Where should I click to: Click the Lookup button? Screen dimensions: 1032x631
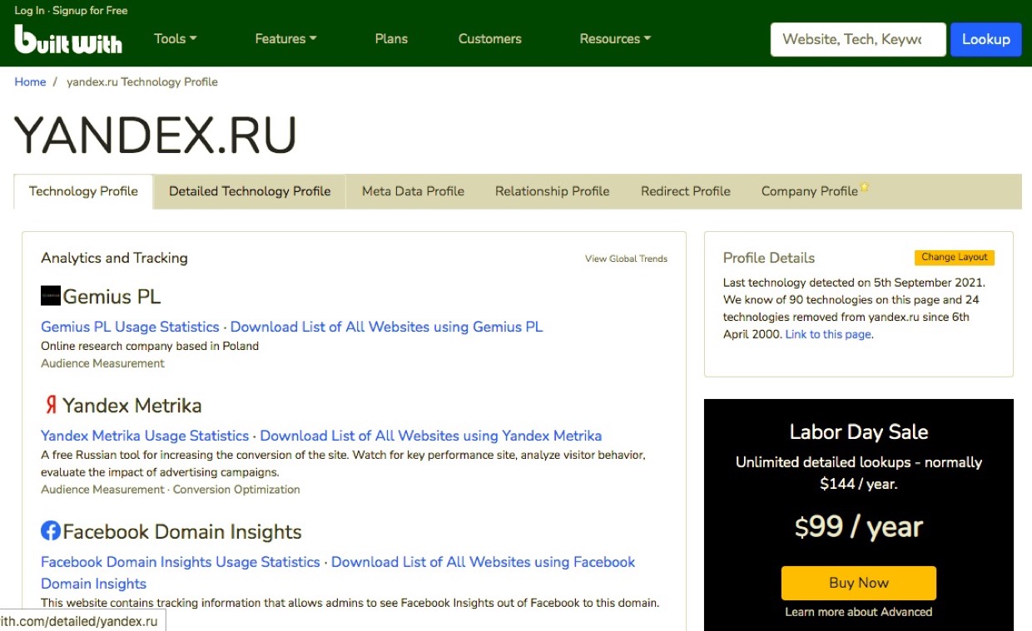(986, 39)
